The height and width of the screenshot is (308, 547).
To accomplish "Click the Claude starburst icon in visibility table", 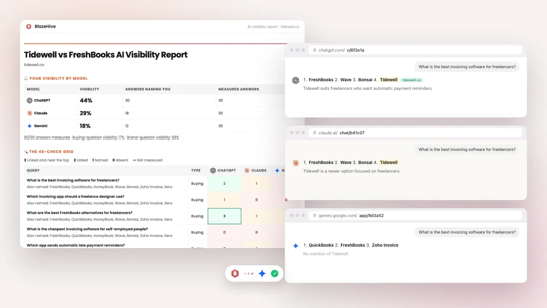I will 29,113.
